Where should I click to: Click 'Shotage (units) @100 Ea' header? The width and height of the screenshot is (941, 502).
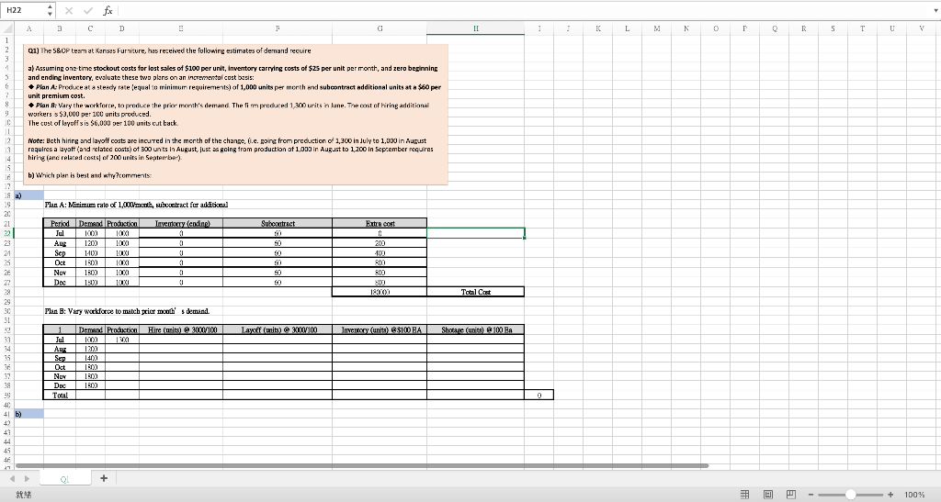click(475, 330)
